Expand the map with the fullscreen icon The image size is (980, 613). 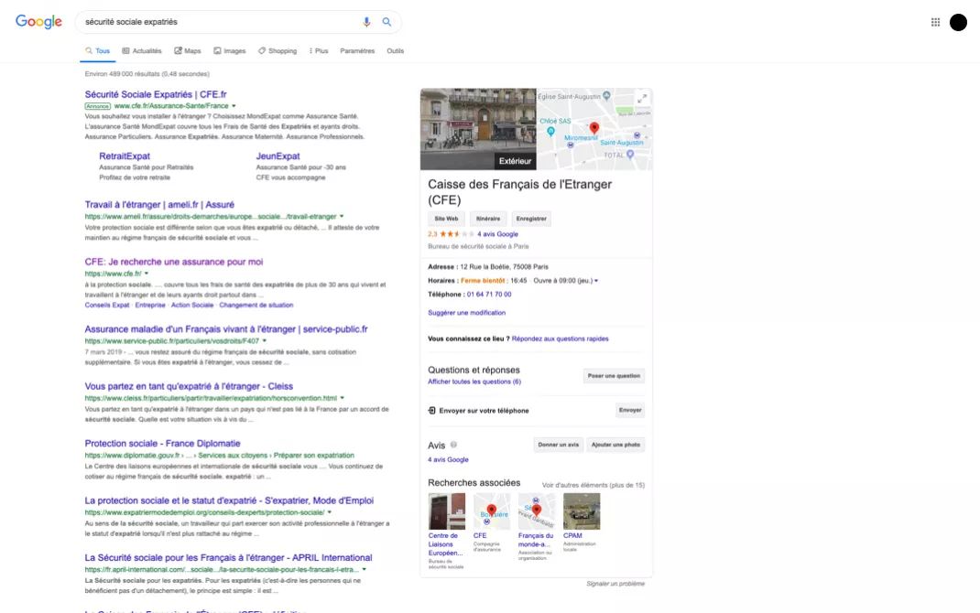(642, 99)
